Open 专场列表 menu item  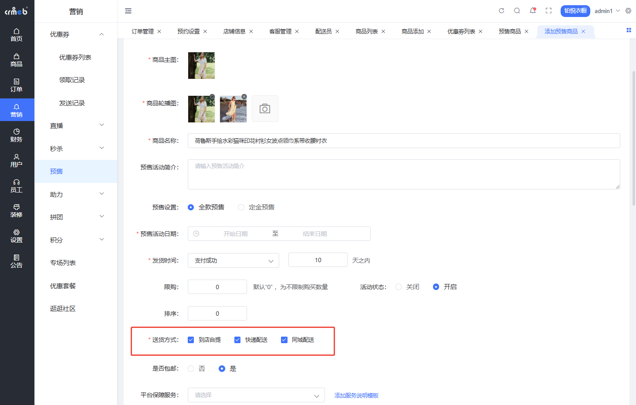[63, 263]
